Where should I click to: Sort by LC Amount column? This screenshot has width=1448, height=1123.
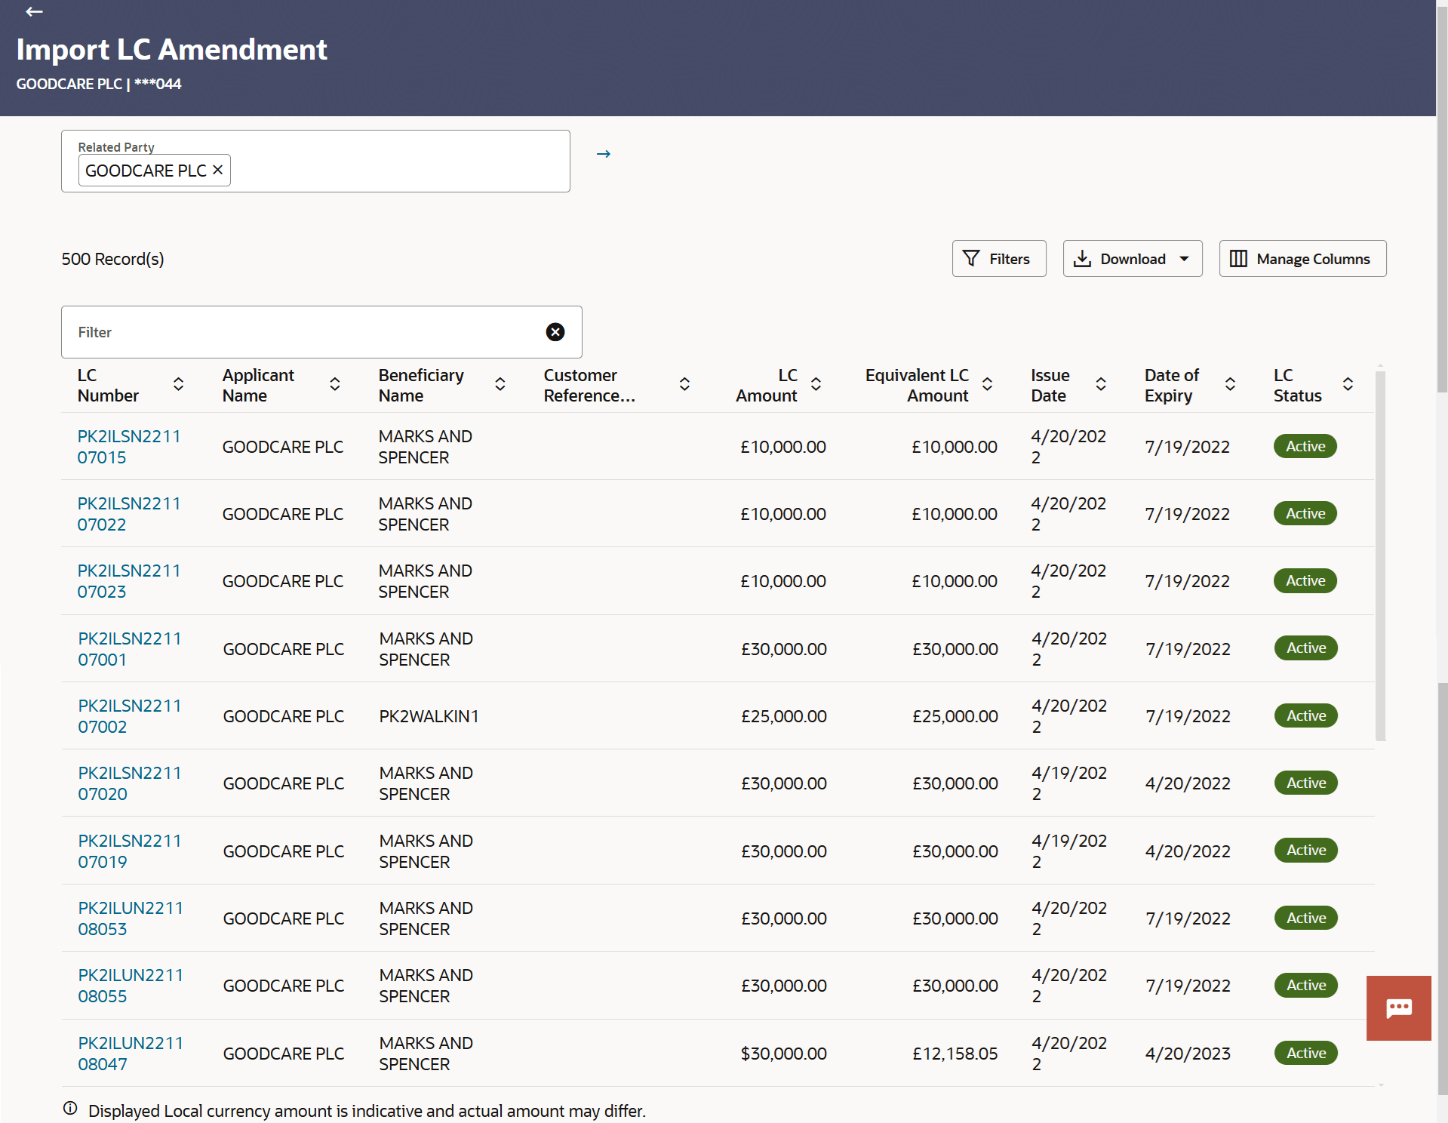click(x=816, y=384)
